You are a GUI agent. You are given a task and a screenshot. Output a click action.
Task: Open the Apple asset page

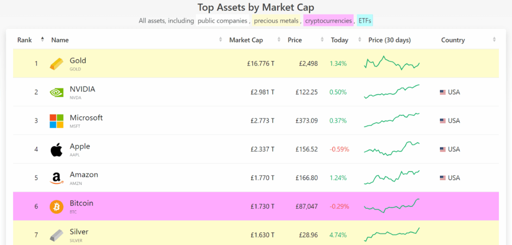[79, 146]
